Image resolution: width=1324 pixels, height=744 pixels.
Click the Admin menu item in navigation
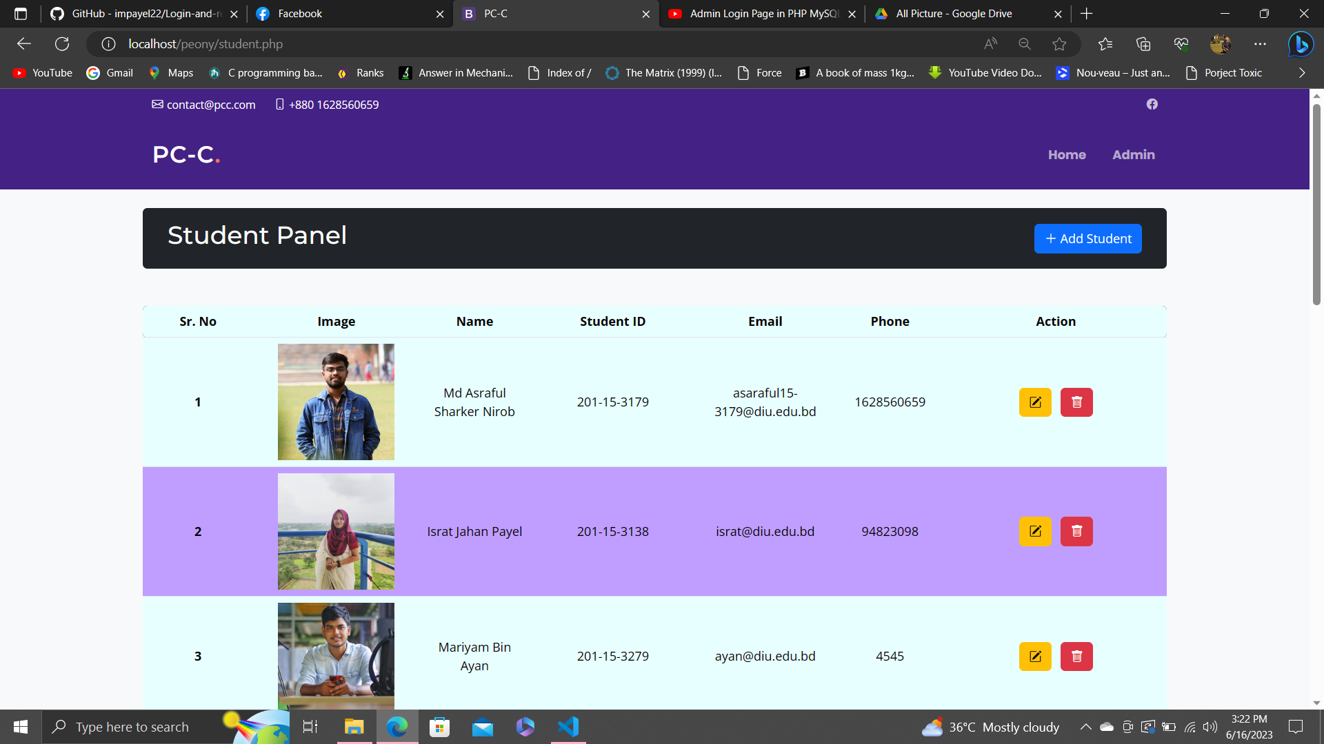coord(1133,154)
